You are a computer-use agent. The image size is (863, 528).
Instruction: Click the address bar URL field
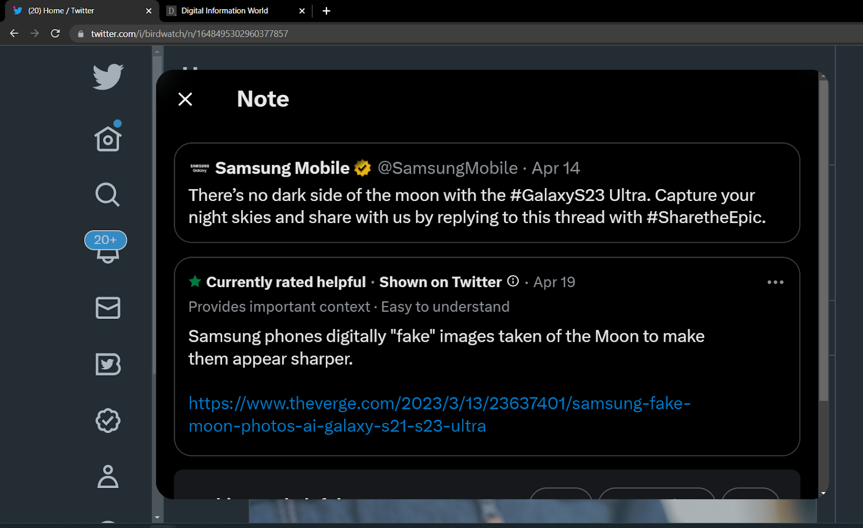(x=467, y=33)
